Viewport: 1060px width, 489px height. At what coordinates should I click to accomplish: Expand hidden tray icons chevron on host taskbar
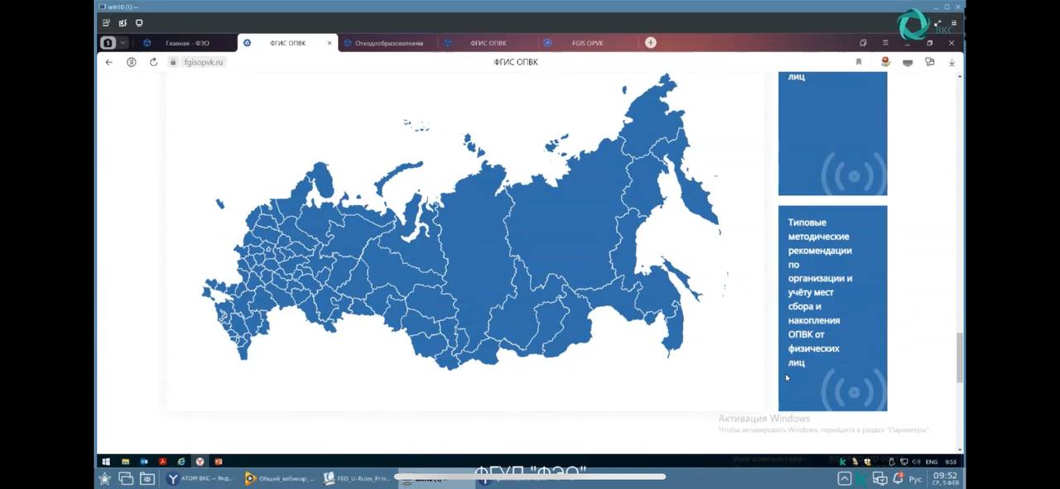[844, 478]
